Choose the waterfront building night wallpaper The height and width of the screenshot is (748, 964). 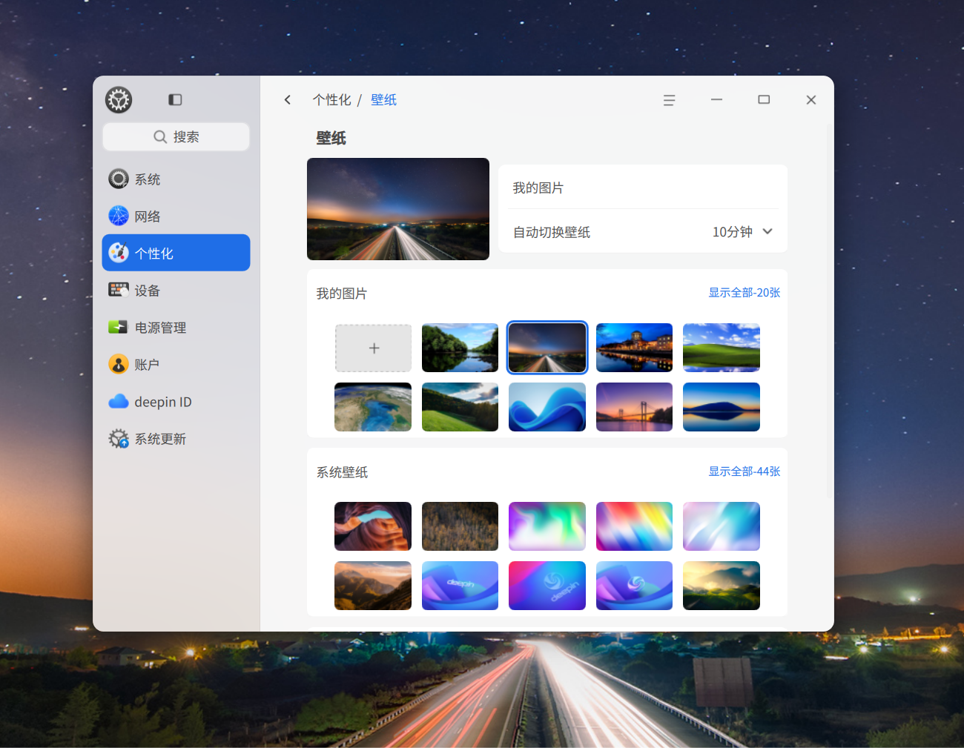pyautogui.click(x=634, y=348)
